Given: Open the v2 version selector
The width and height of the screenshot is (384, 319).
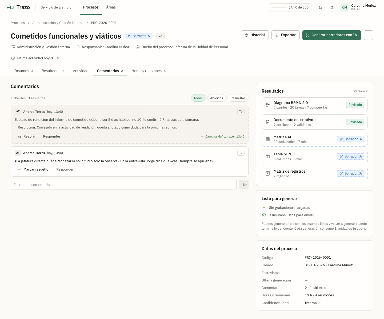Looking at the screenshot, I should tap(160, 36).
